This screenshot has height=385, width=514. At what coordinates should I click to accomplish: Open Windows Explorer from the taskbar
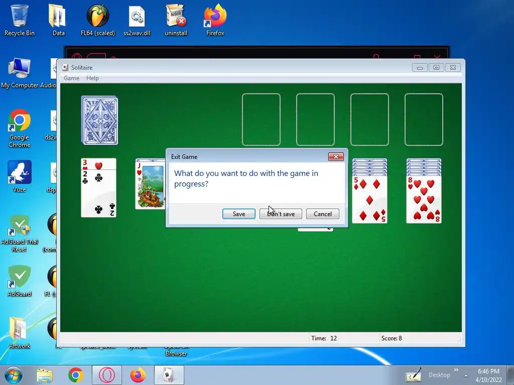point(45,375)
